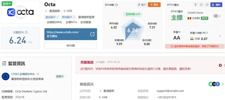
Task: Click the 持牌機構 Octa Markets Cyprus Ltd text
Action: click(x=24, y=91)
